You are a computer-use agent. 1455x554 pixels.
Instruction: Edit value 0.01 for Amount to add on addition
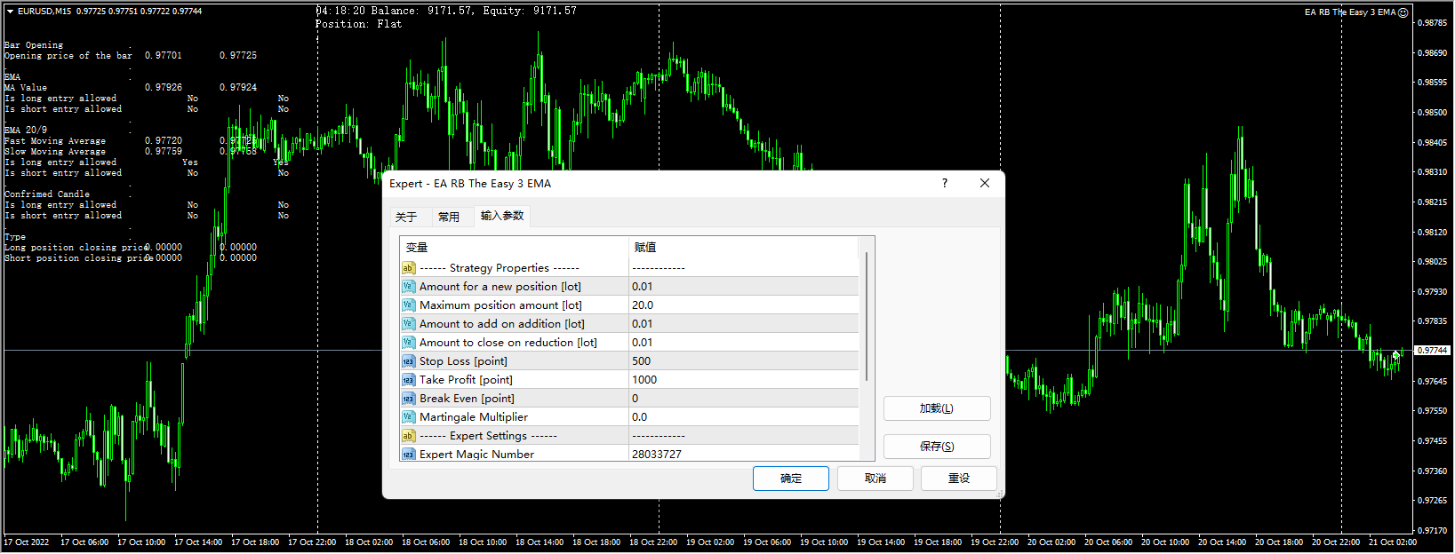point(744,324)
